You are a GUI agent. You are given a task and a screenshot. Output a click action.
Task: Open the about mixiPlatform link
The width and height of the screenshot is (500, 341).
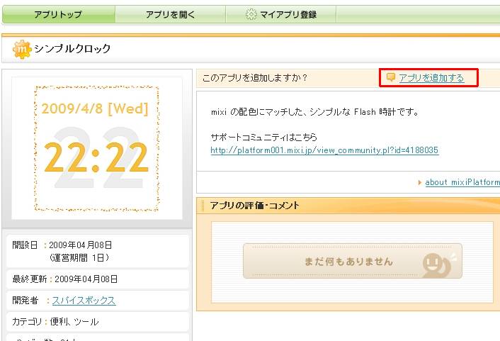[x=462, y=182]
